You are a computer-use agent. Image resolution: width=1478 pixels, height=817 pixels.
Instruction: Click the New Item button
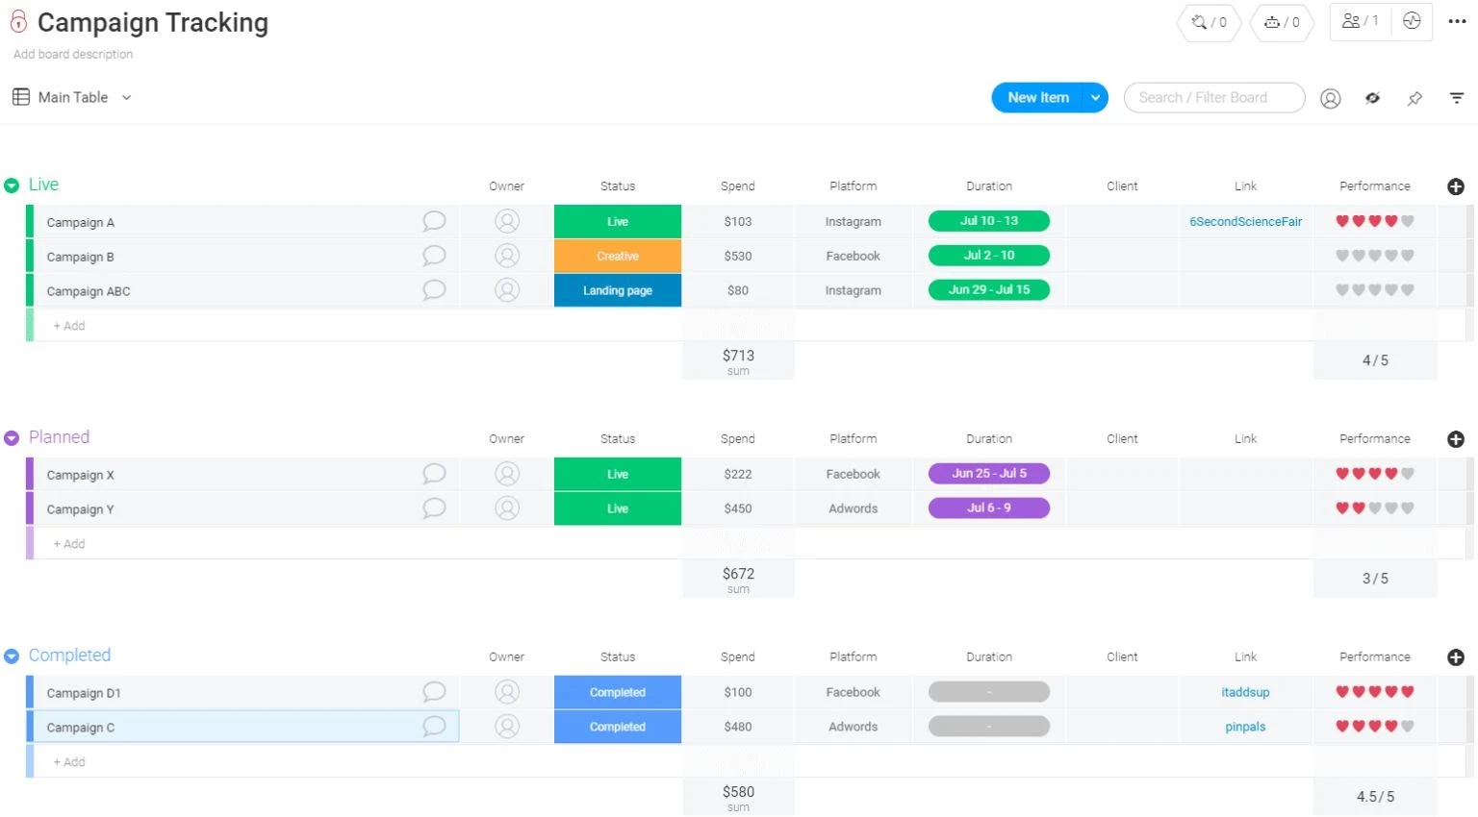(1037, 98)
